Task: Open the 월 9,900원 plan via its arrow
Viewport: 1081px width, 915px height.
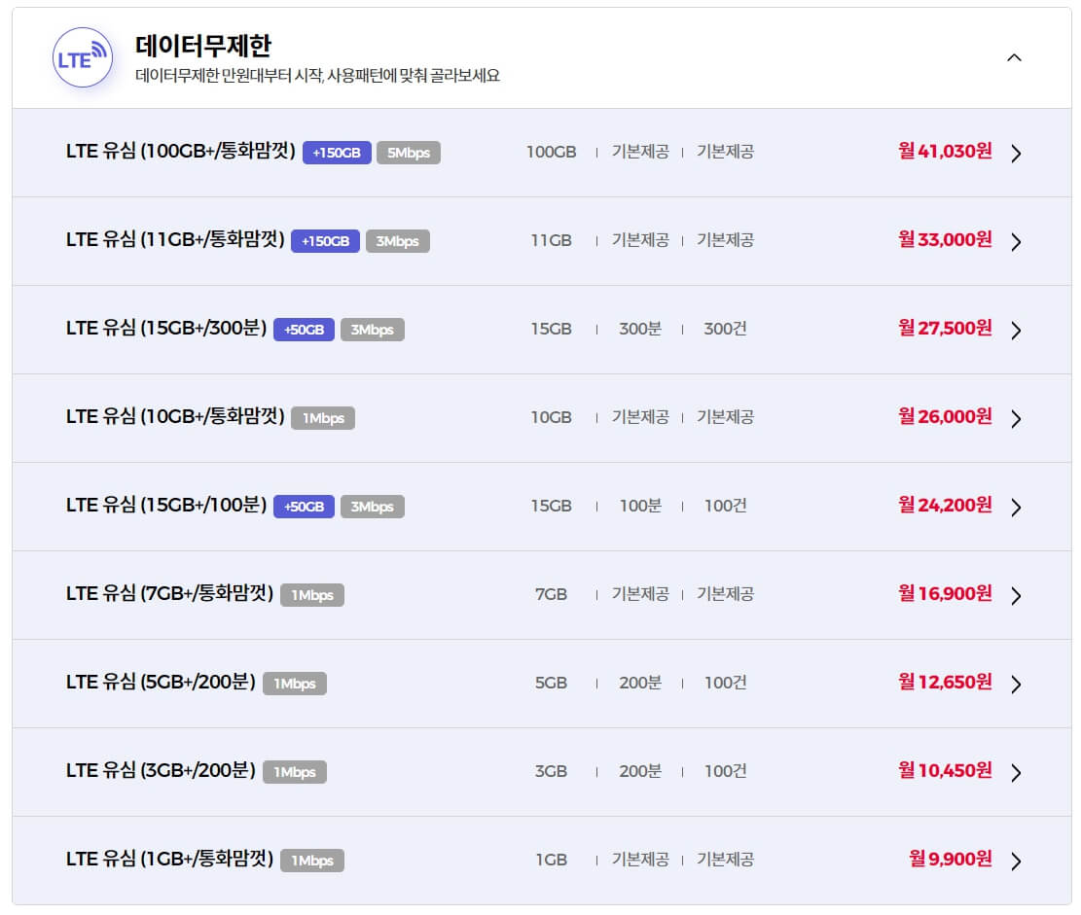Action: tap(1017, 860)
